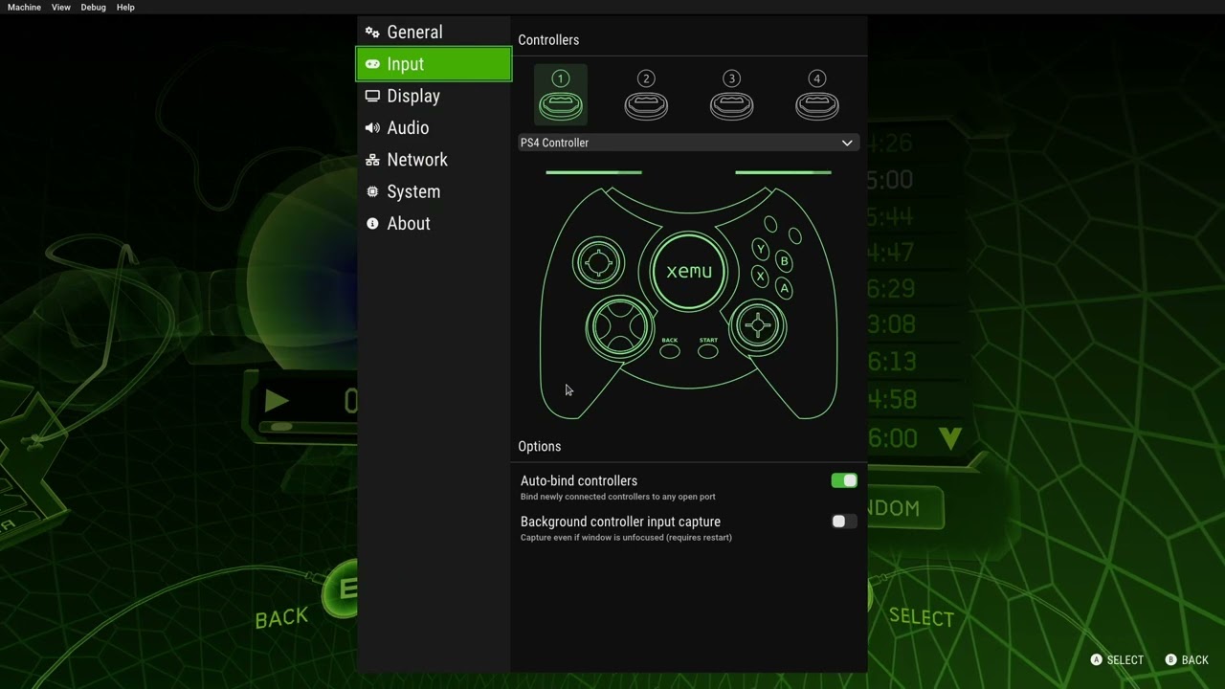
Task: Select controller port 2
Action: [646, 95]
